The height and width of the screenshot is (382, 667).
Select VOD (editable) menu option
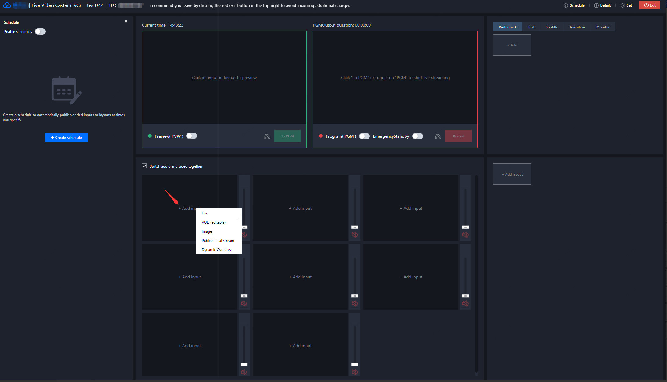pyautogui.click(x=214, y=222)
